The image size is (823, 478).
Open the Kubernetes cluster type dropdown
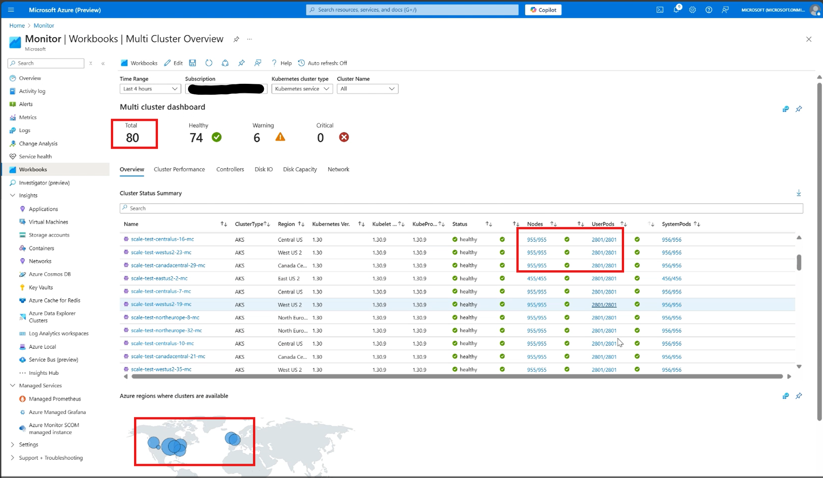click(x=302, y=89)
